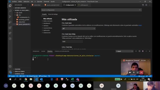Viewport: 160px width, 90px height.
Task: Click share screen button in meeting overlay
Action: coord(137,72)
